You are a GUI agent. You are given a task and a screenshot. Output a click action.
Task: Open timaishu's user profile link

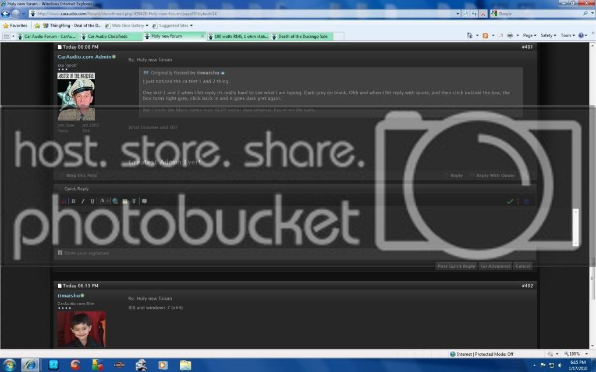69,295
